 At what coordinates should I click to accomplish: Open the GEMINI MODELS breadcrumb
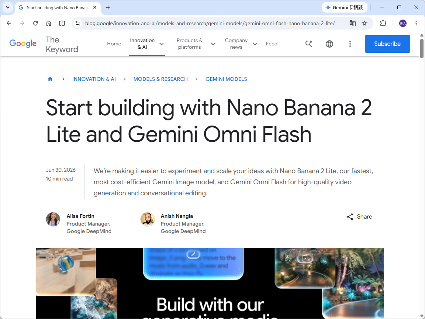point(226,79)
